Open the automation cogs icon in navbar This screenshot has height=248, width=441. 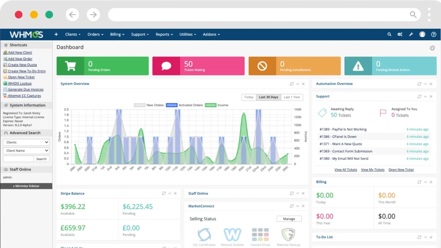click(400, 34)
